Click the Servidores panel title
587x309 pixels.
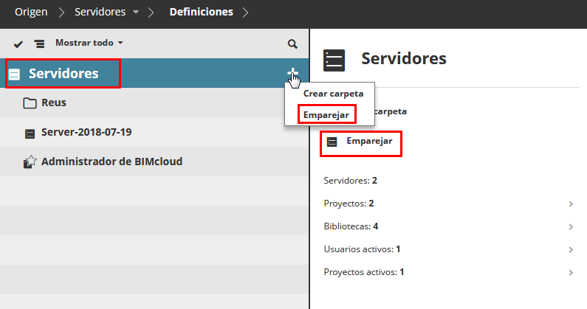[404, 58]
